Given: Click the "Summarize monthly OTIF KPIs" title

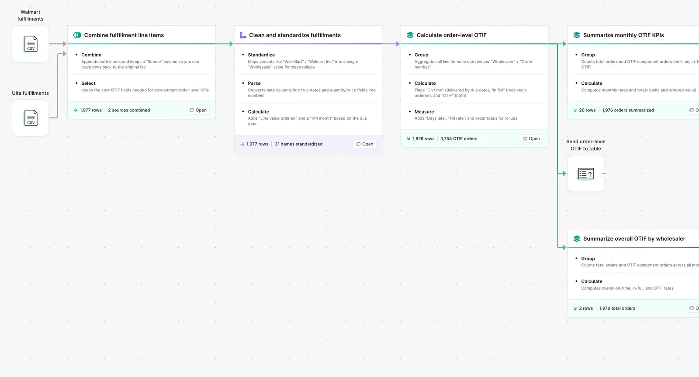Looking at the screenshot, I should [x=623, y=35].
